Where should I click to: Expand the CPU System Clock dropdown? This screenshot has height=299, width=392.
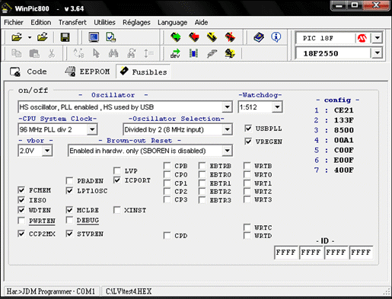tap(92, 129)
